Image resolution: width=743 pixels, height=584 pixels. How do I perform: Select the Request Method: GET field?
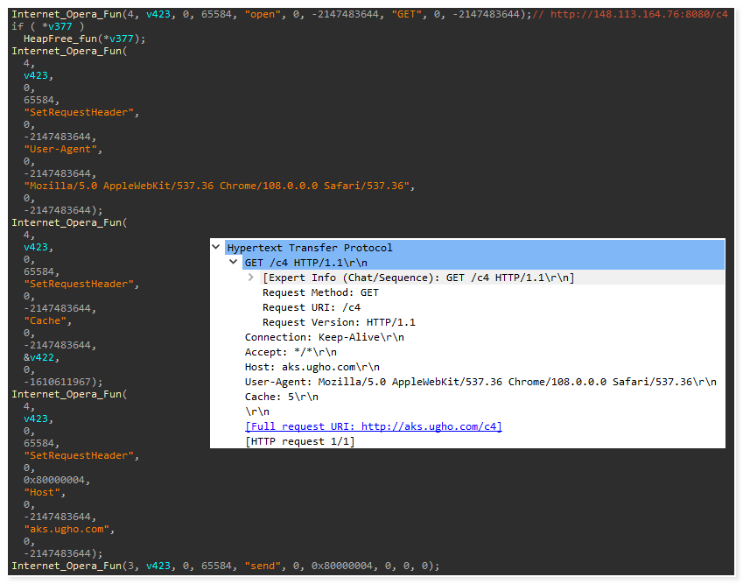[320, 292]
